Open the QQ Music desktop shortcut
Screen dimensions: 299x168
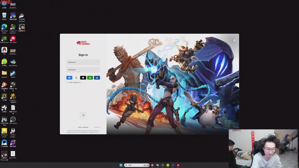pos(4,62)
